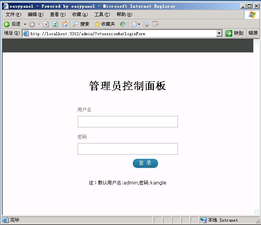This screenshot has width=261, height=225.
Task: Focus the 密码 password input field
Action: (128, 149)
